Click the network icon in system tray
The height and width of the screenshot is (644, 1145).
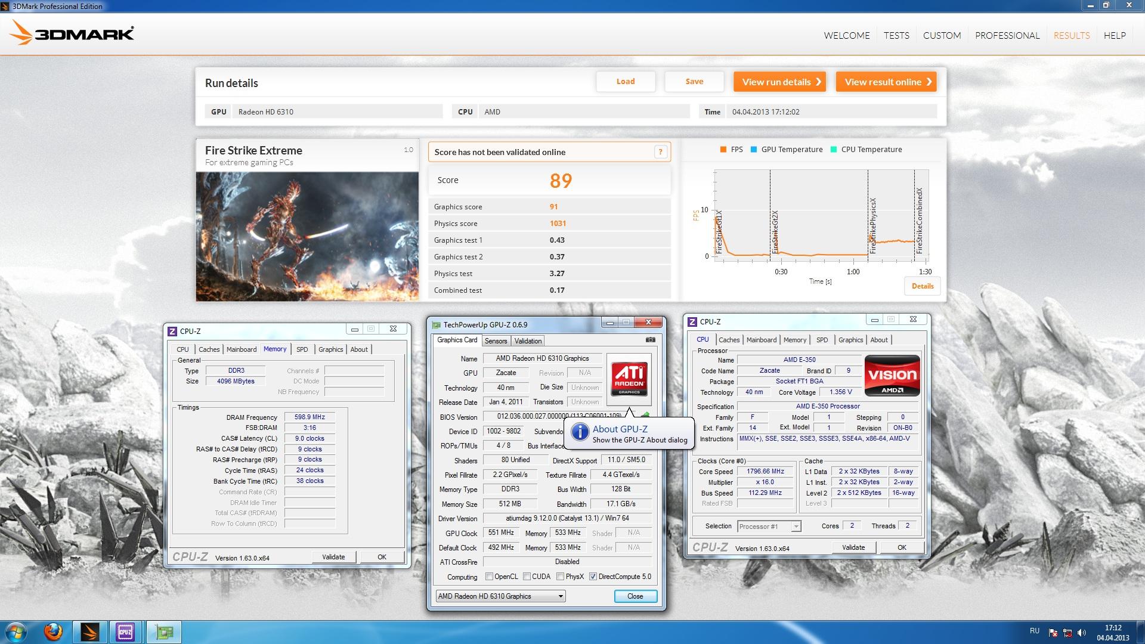point(1067,633)
